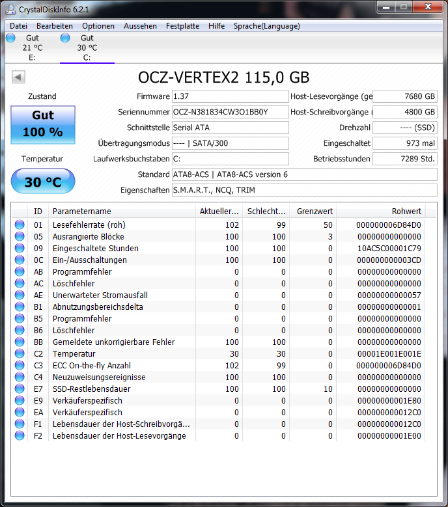The image size is (448, 507).
Task: Click the status orb for F1 Host-Schreibvorgänge
Action: point(20,424)
